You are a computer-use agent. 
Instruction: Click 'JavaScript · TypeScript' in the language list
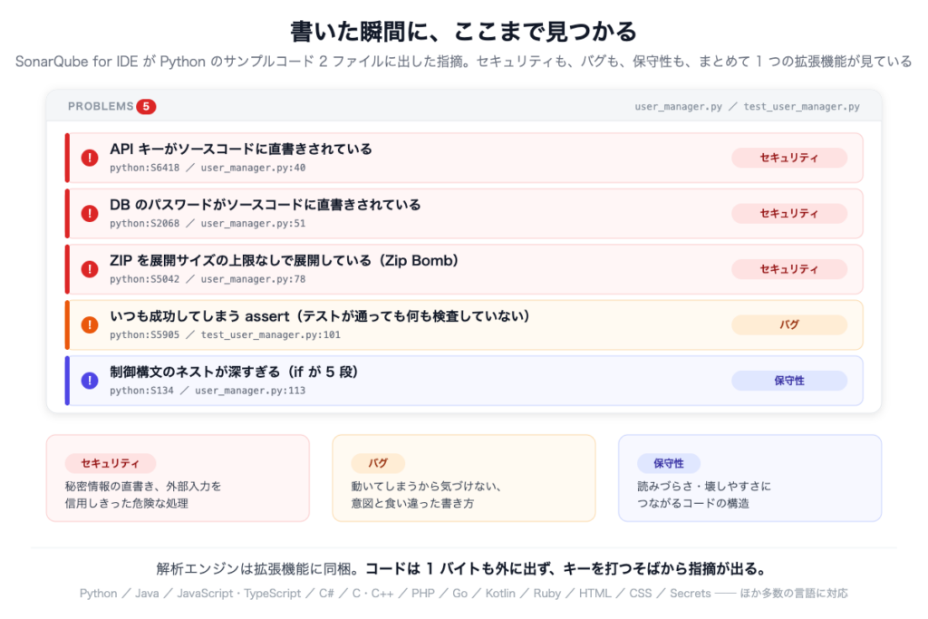pos(238,594)
